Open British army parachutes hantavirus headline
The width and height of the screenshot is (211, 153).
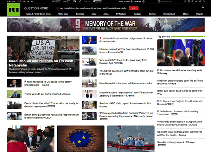click(52, 116)
